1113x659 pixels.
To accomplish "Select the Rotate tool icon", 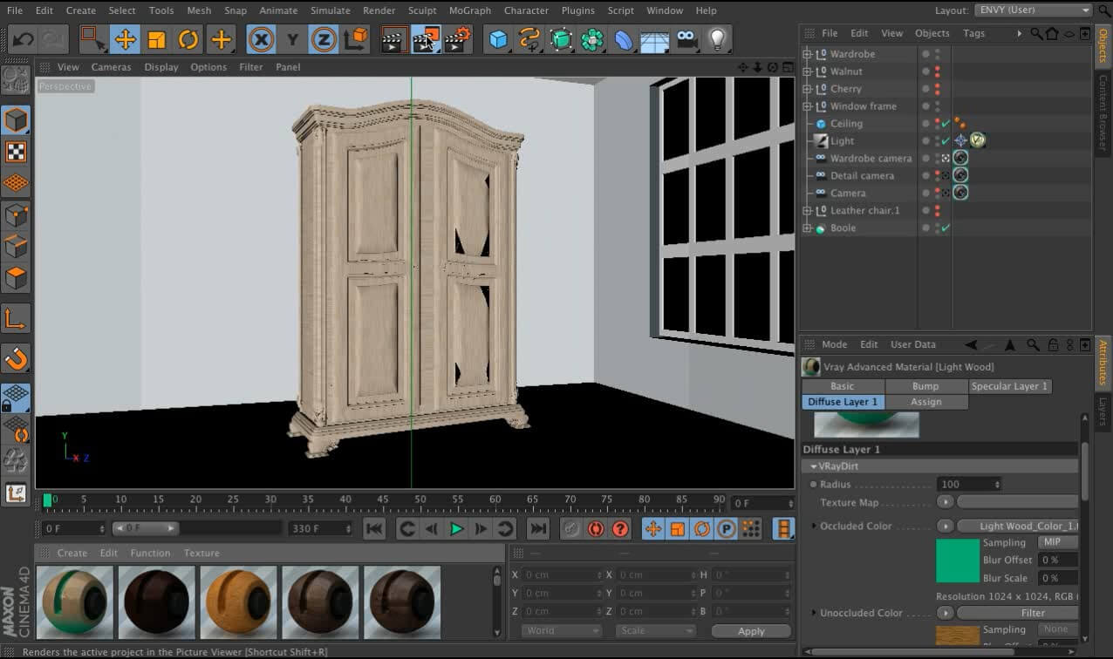I will [188, 40].
